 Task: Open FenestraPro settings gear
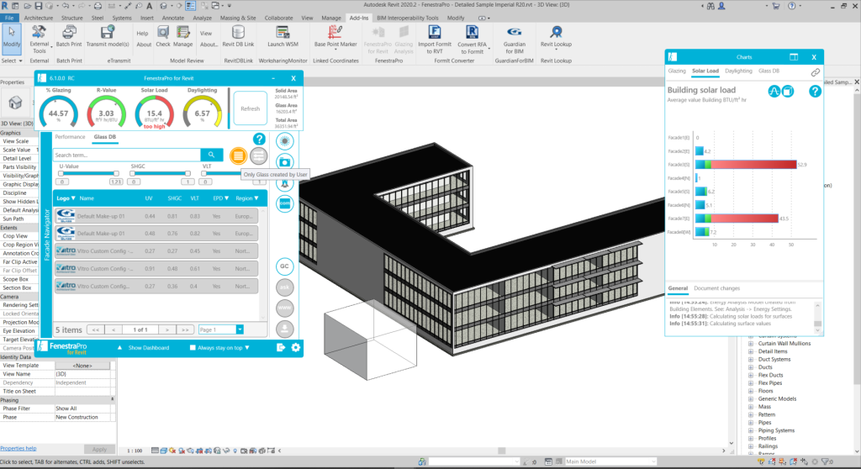296,348
